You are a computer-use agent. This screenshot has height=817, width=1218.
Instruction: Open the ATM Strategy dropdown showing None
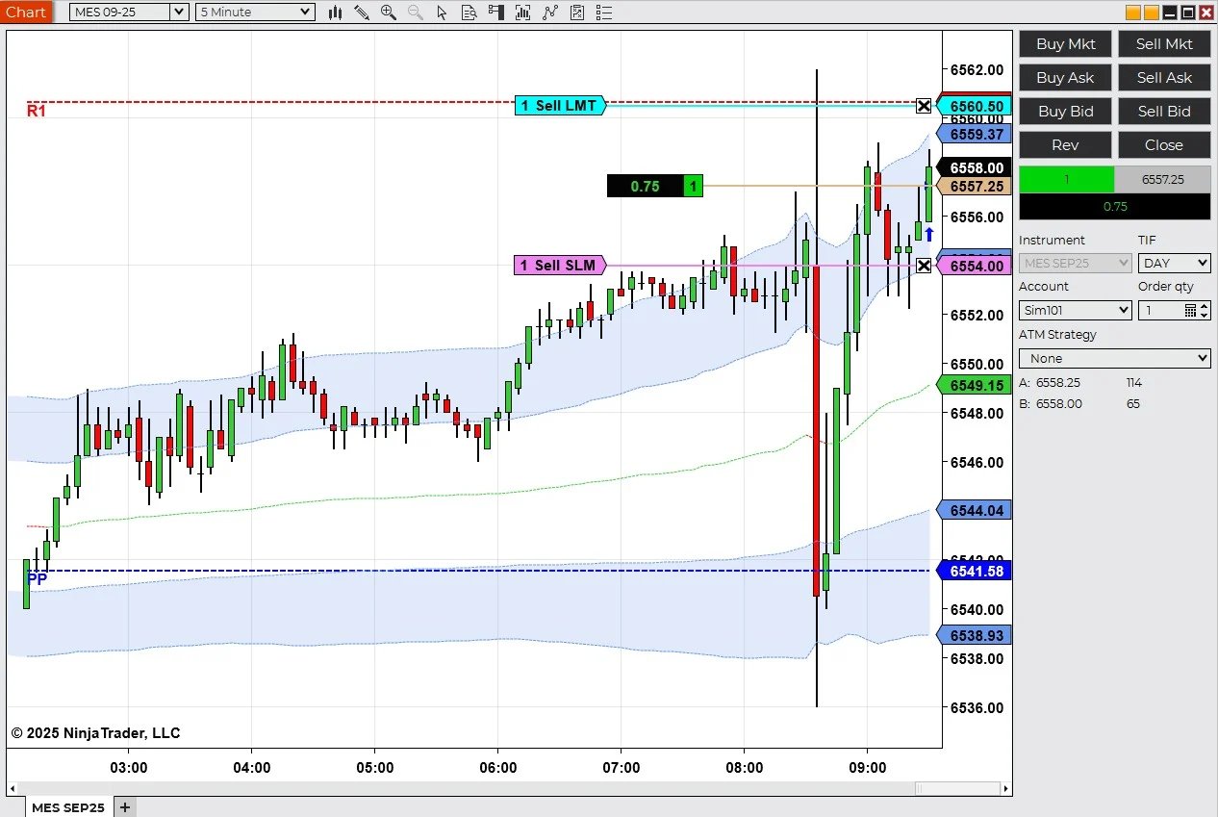click(x=1114, y=357)
